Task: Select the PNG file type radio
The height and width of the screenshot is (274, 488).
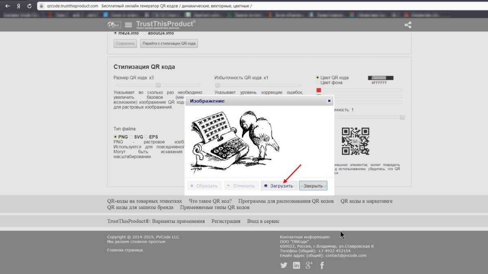Action: pos(115,137)
